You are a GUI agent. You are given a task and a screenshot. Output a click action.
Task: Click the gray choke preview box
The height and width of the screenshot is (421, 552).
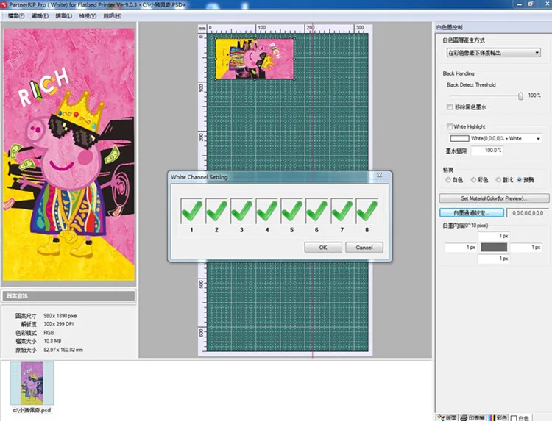coord(494,247)
